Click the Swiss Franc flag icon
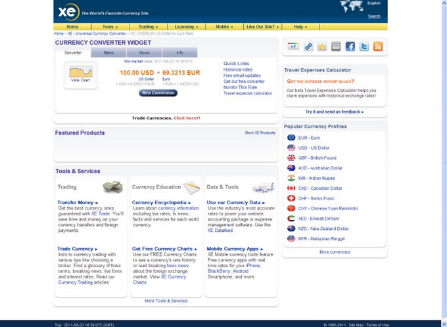 (x=291, y=198)
